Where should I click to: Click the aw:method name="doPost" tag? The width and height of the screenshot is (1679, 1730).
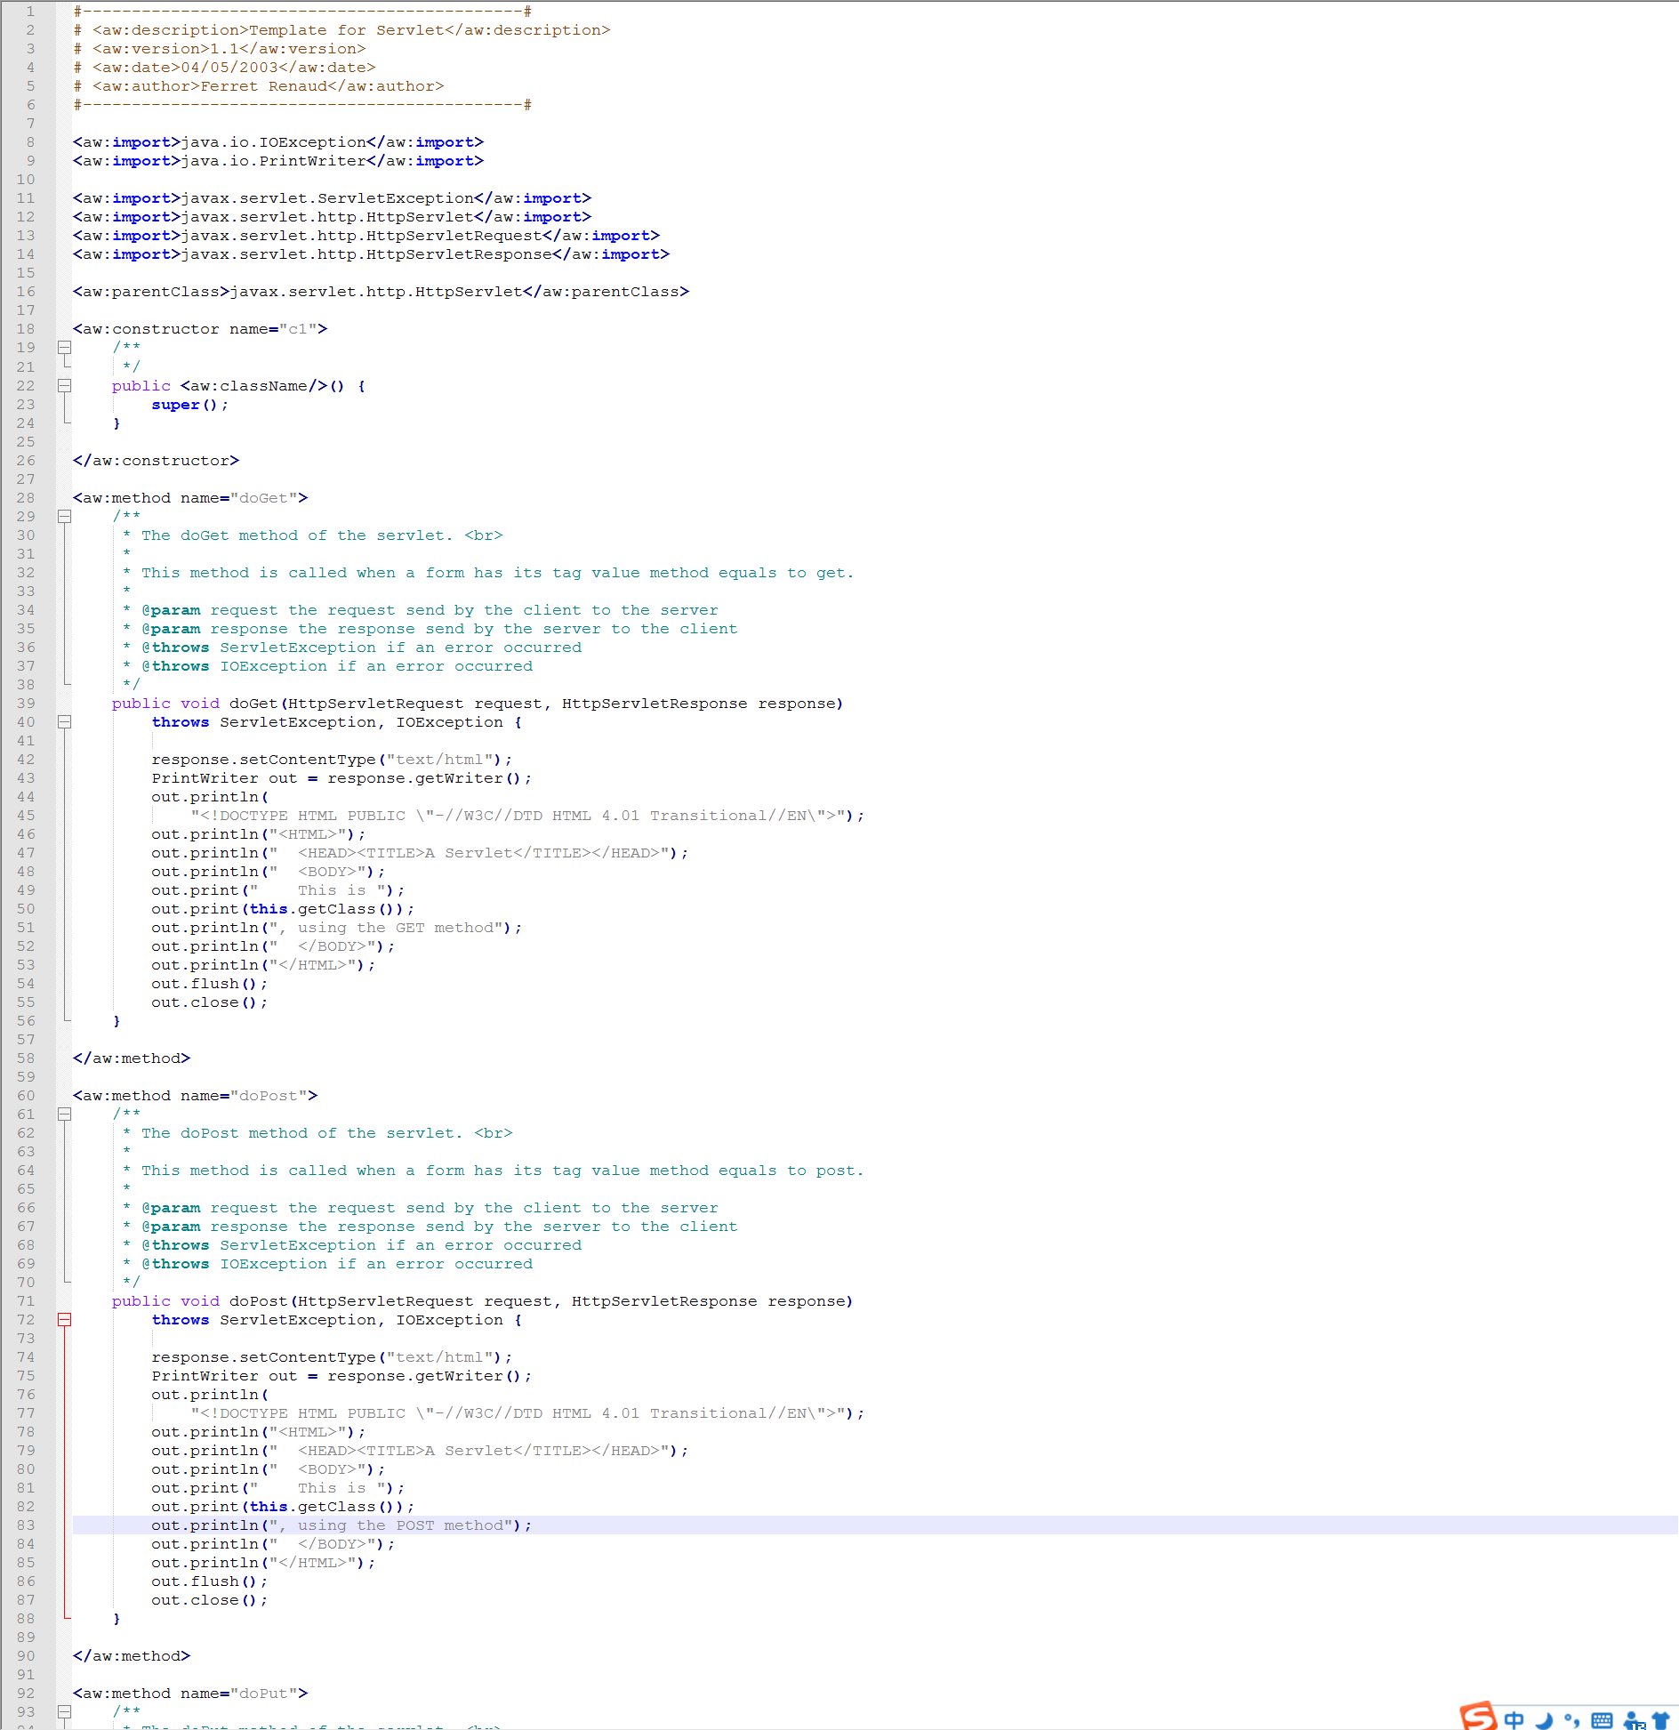coord(195,1096)
